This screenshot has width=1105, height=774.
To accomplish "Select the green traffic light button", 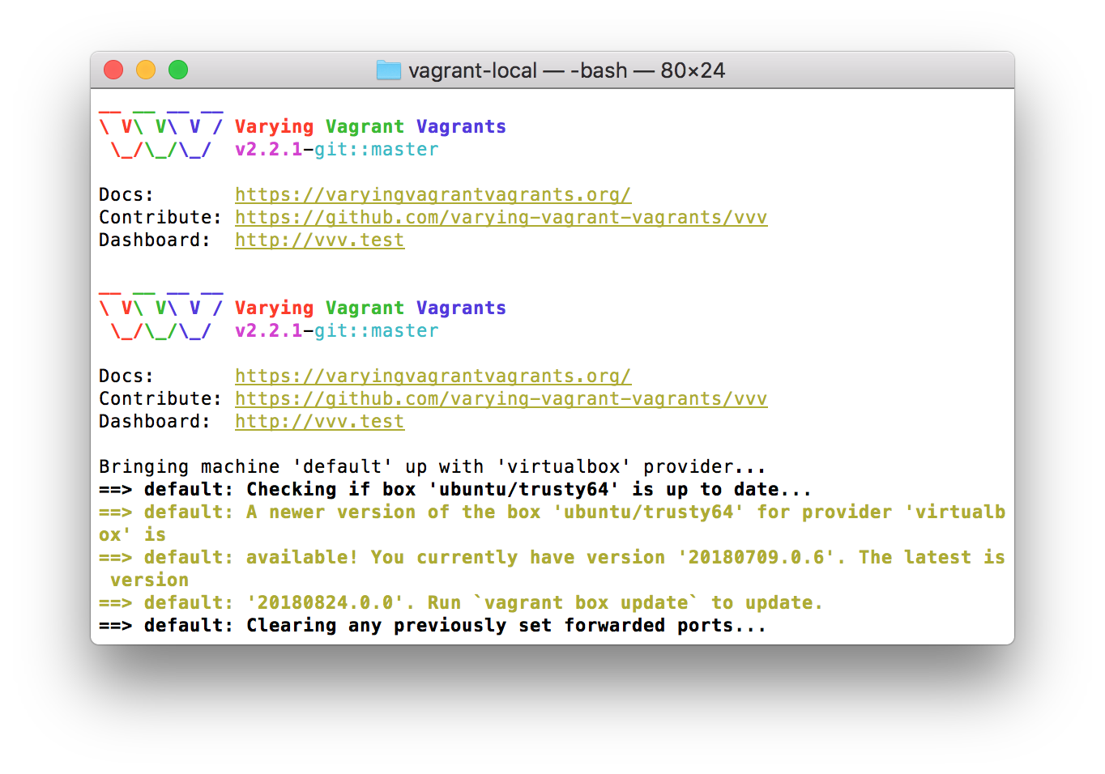I will pyautogui.click(x=178, y=70).
